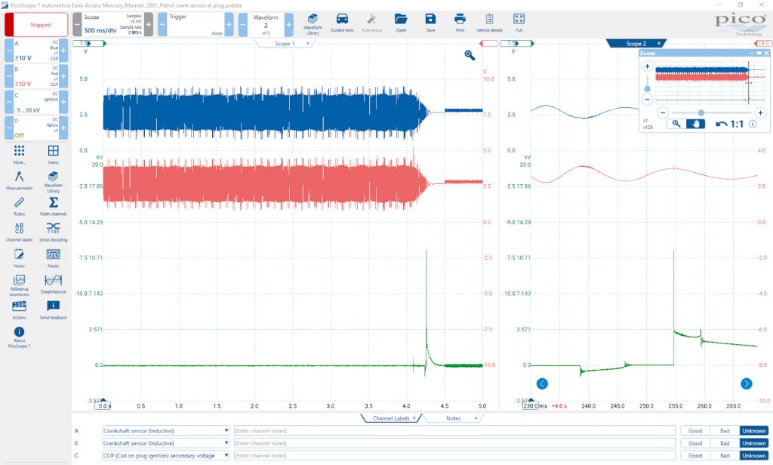Open the Rulers tool
773x465 pixels.
(19, 206)
